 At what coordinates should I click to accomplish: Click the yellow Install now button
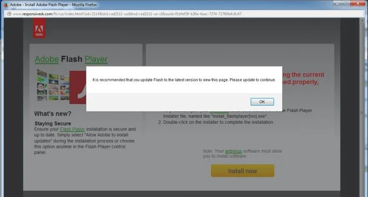(243, 171)
